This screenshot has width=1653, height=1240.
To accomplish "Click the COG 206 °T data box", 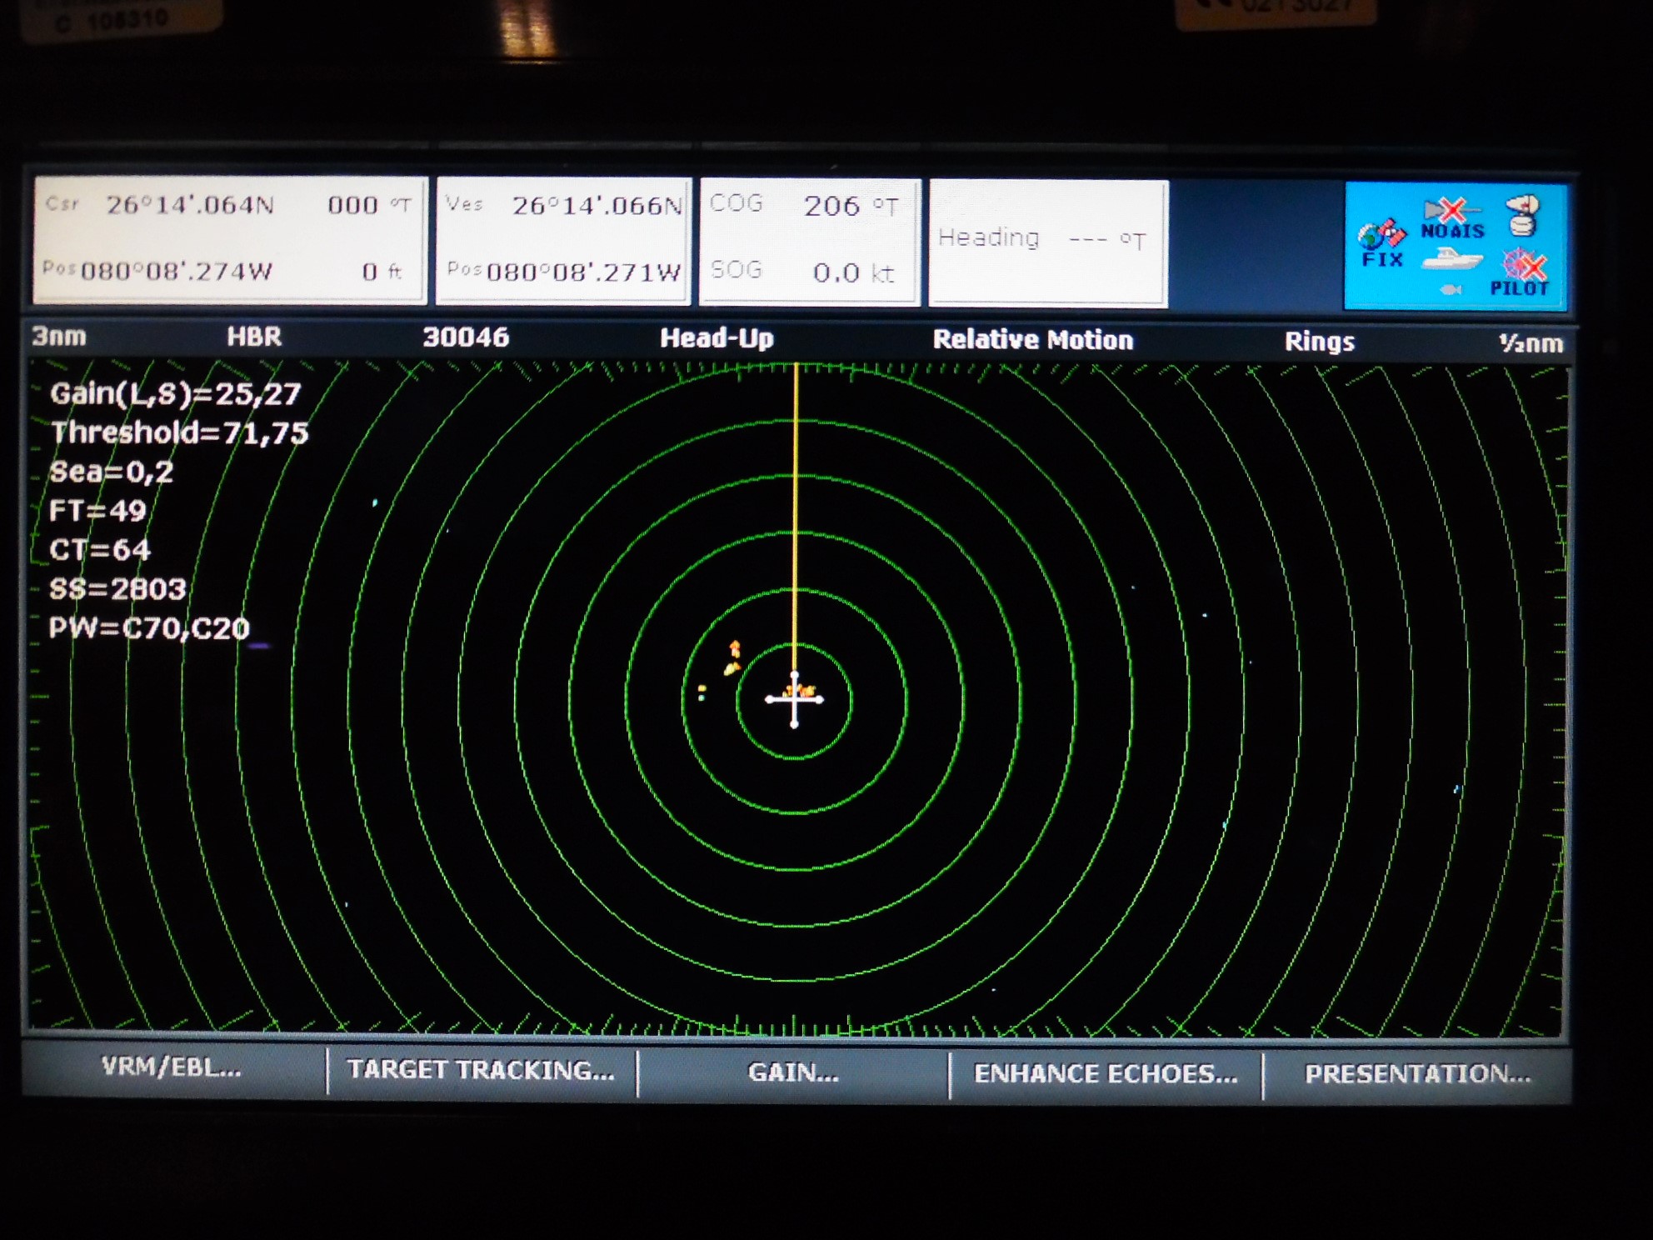I will point(805,205).
